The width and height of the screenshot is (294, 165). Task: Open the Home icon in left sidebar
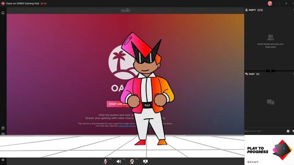tap(3, 13)
